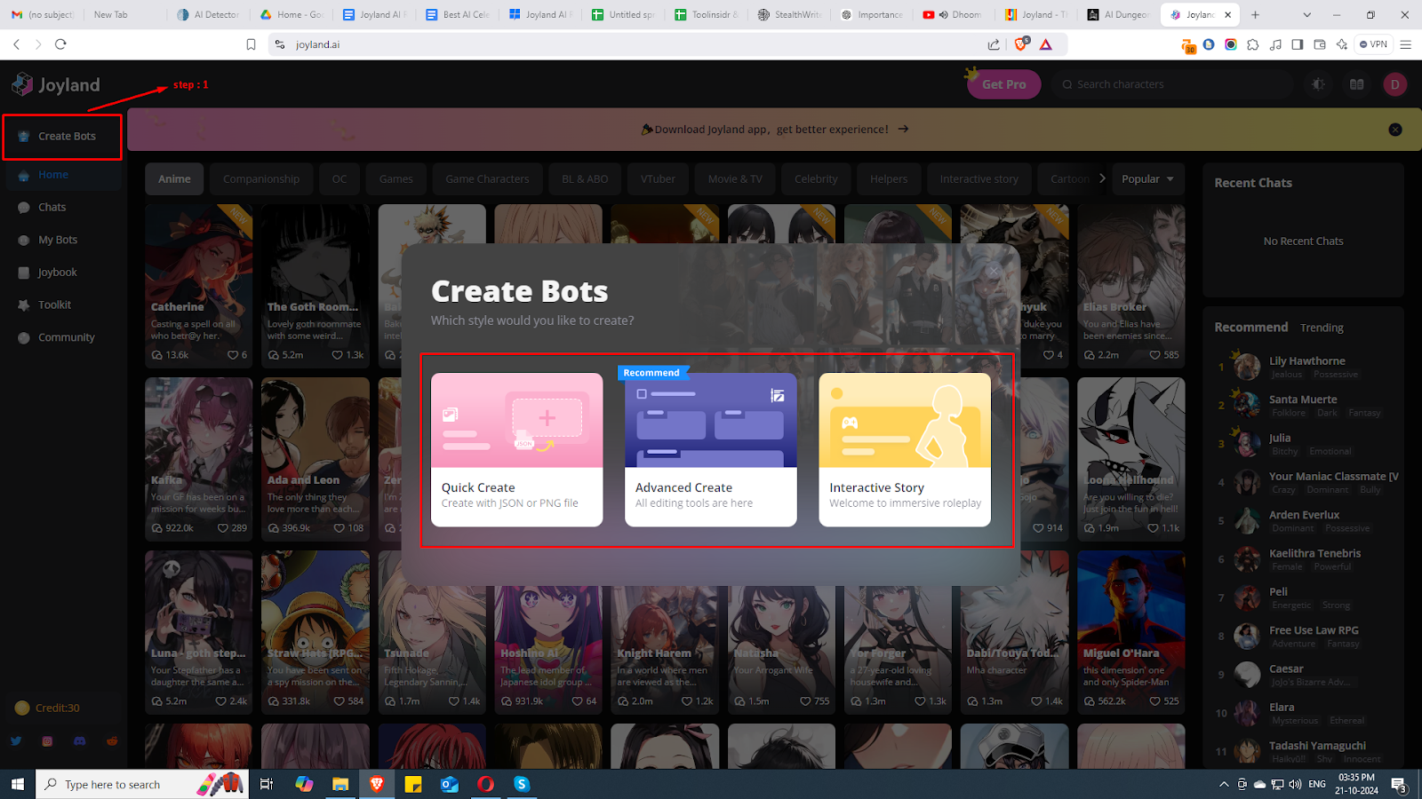Open Joyland Instagram link icon
The height and width of the screenshot is (799, 1422).
(48, 741)
